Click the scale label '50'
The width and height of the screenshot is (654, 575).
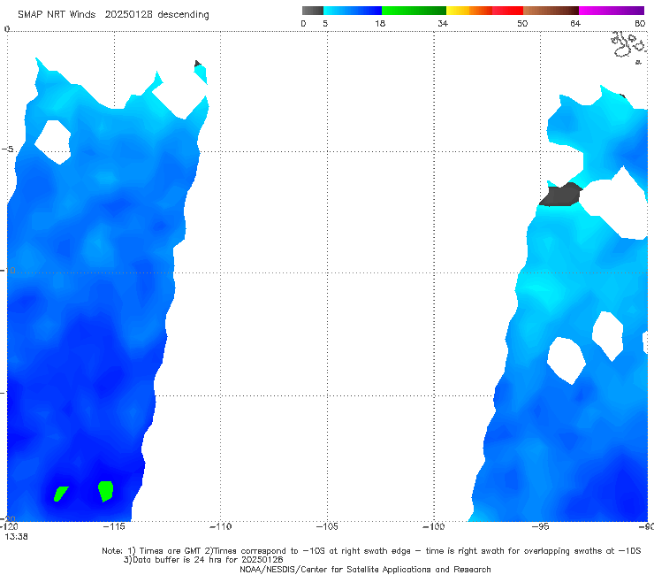[x=522, y=24]
